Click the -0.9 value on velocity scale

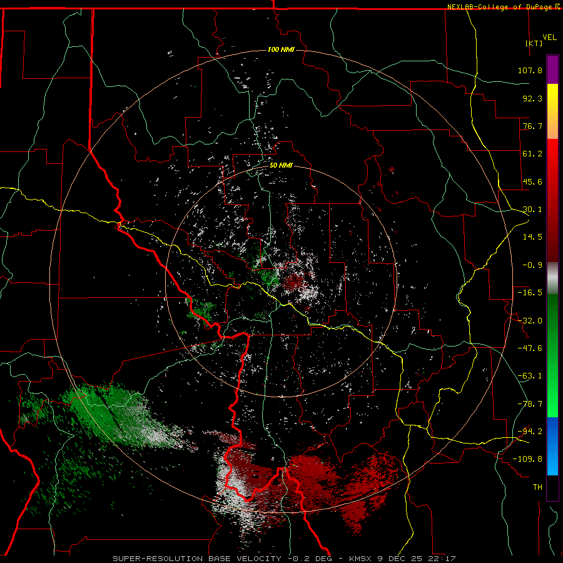coord(532,265)
